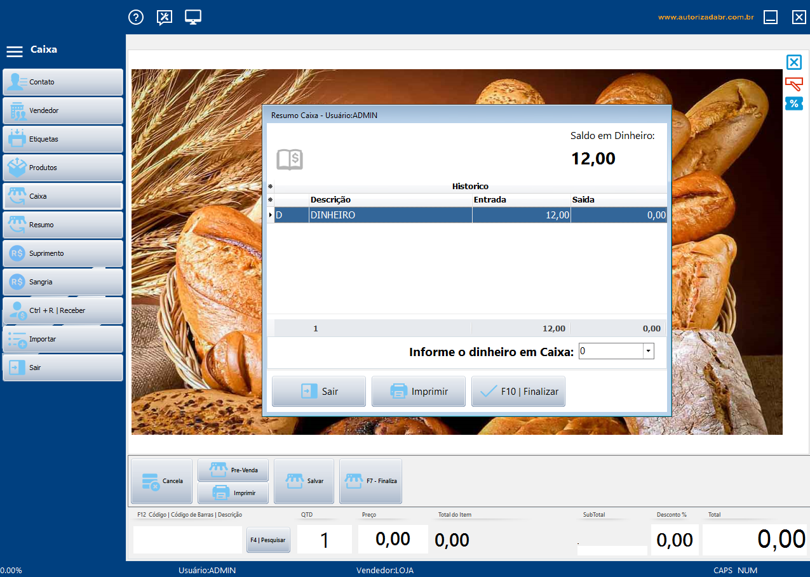Click the percent discount coupon icon

tap(793, 103)
